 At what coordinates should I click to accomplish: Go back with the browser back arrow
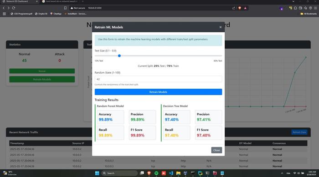click(x=4, y=8)
